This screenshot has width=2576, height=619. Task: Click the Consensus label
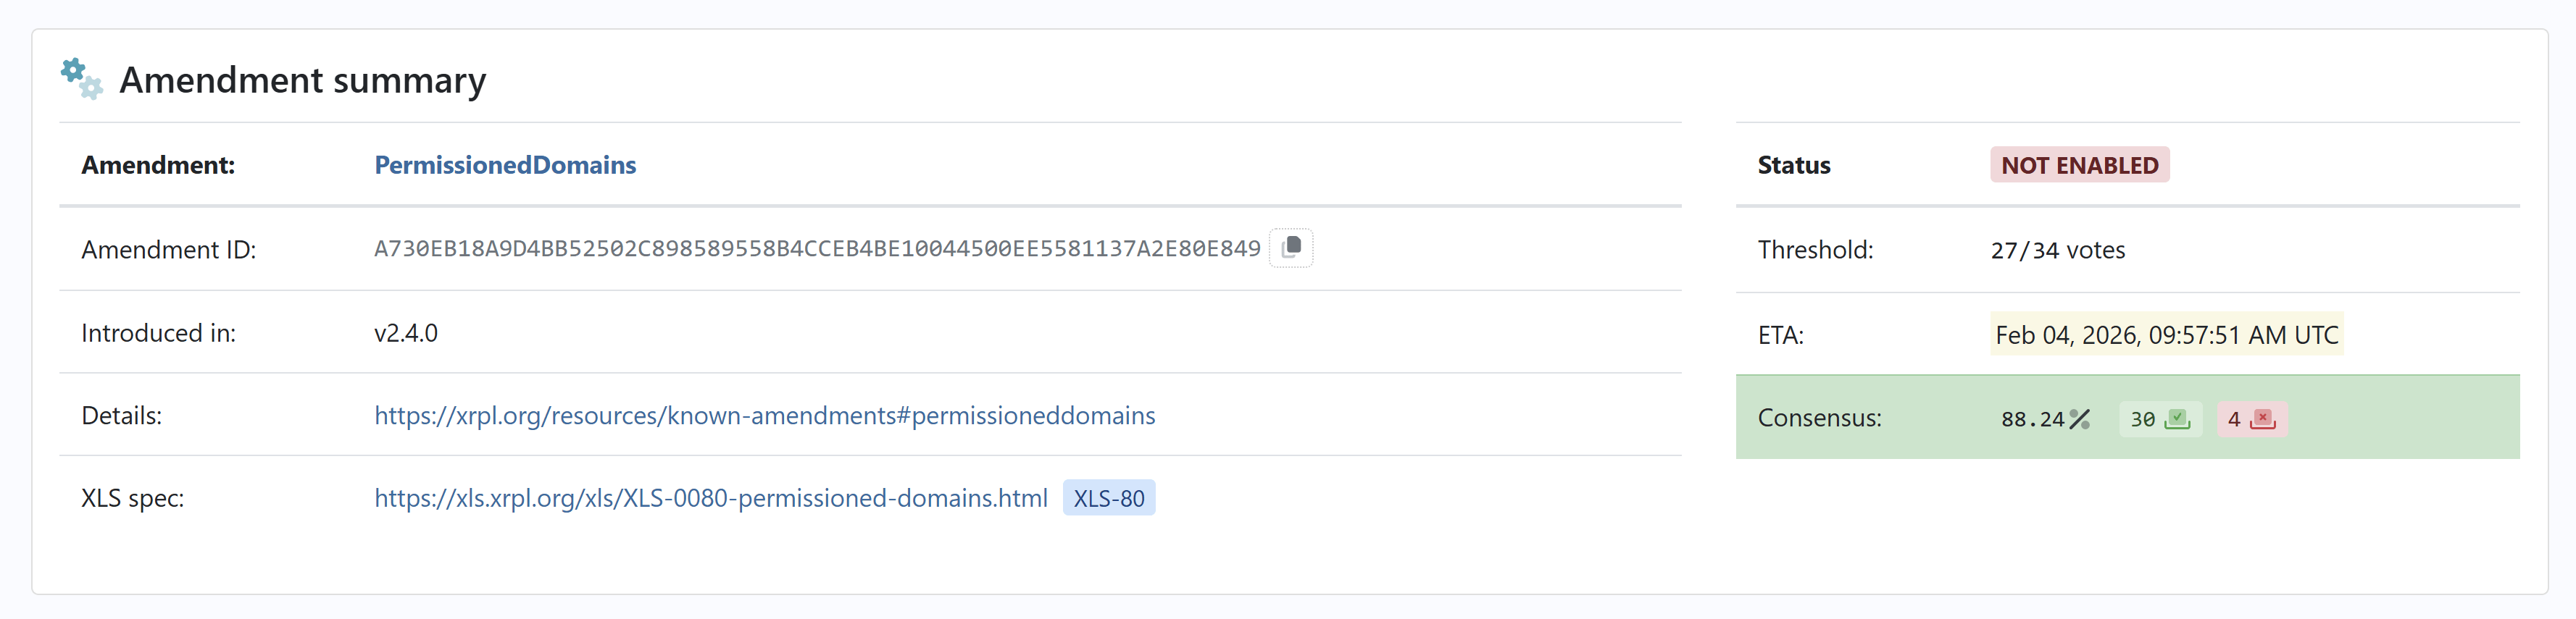coord(1819,417)
